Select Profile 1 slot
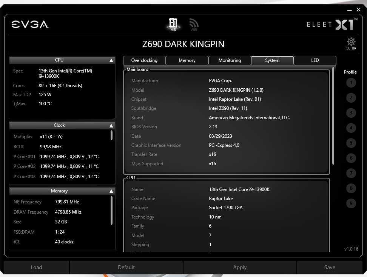This screenshot has height=277, width=367. click(351, 83)
